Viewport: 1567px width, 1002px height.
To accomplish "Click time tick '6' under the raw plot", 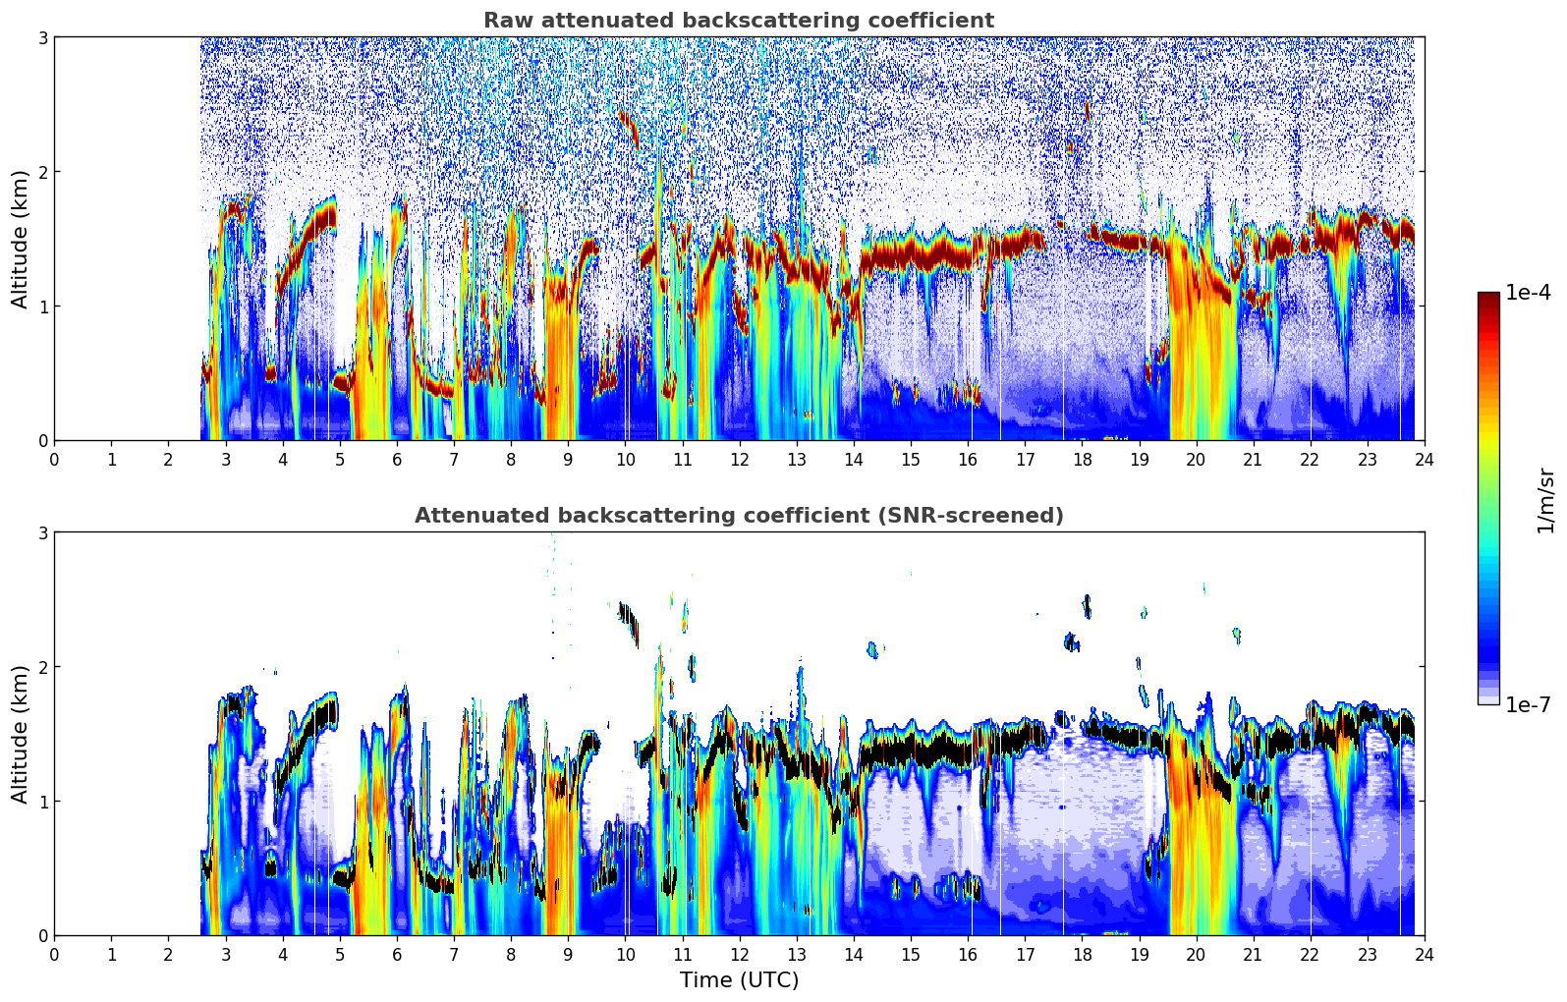I will click(397, 459).
